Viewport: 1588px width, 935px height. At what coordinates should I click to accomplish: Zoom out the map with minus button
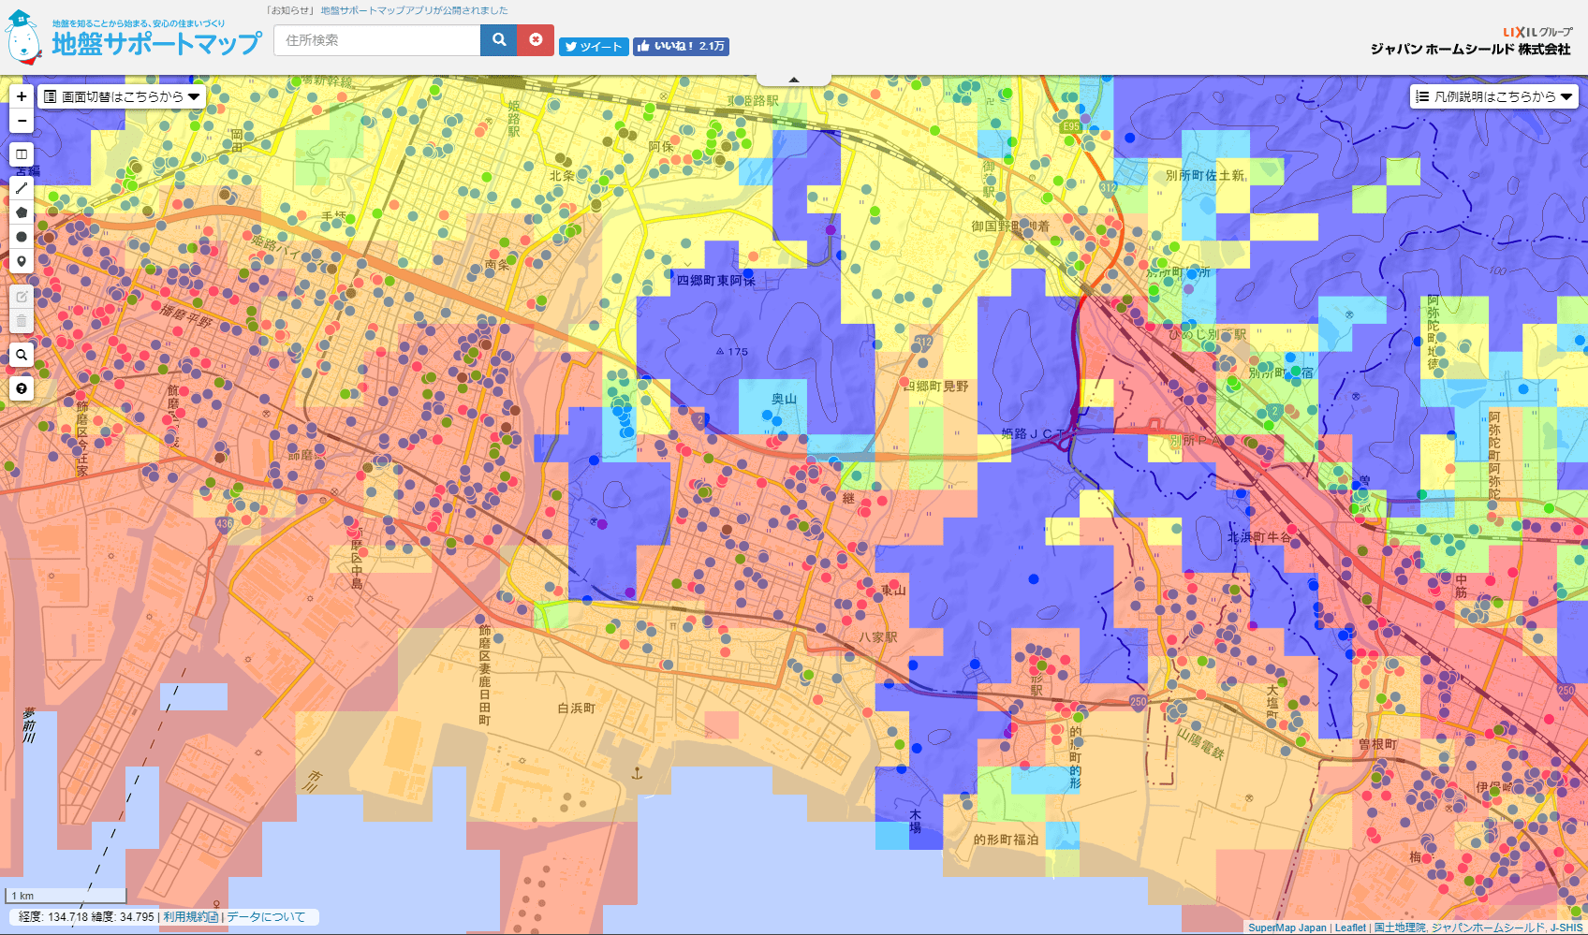22,121
